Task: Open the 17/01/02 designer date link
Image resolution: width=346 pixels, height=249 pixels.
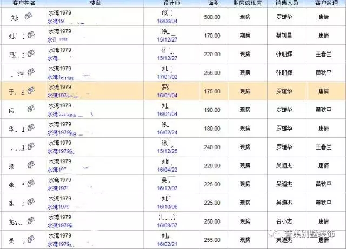Action: (x=168, y=77)
